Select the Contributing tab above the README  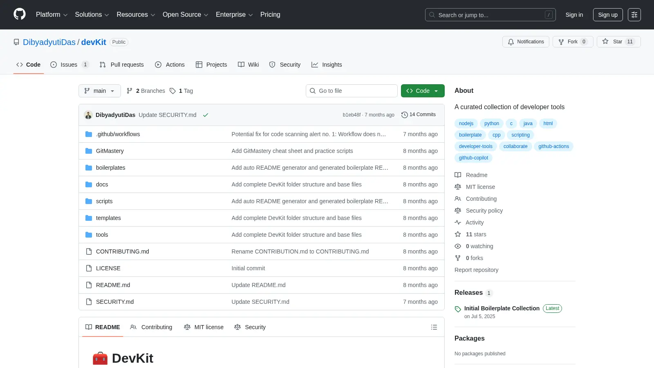click(x=151, y=327)
